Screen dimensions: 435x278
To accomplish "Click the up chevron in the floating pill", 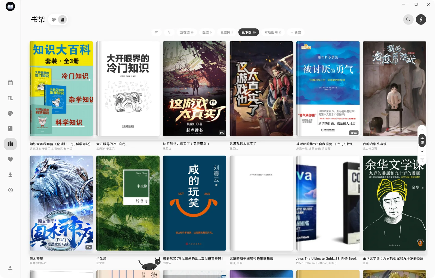I will (x=422, y=130).
